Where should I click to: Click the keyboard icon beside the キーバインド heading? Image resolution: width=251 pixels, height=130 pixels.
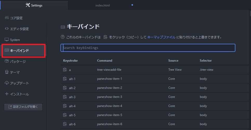[x=63, y=27]
